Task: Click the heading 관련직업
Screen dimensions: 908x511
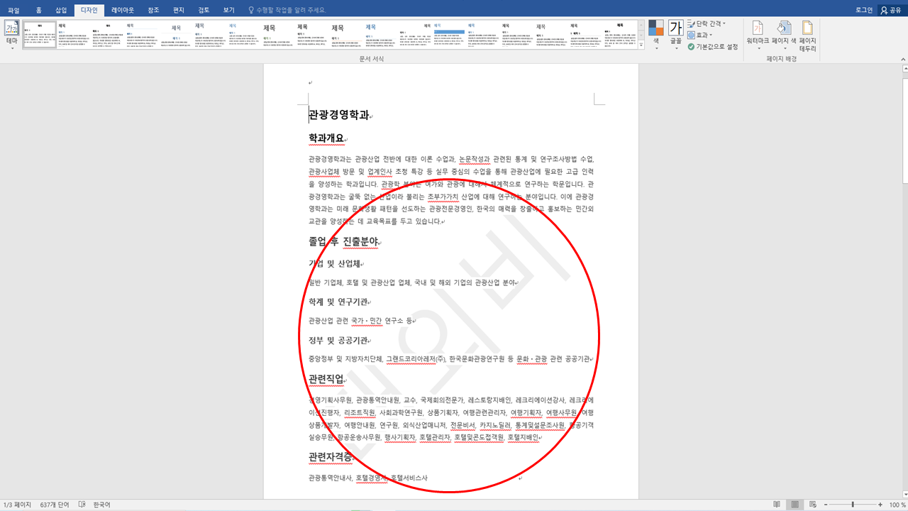Action: click(326, 378)
